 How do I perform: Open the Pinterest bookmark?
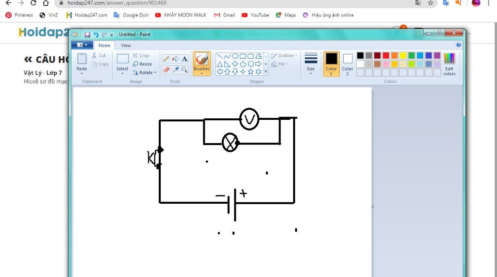(x=19, y=15)
